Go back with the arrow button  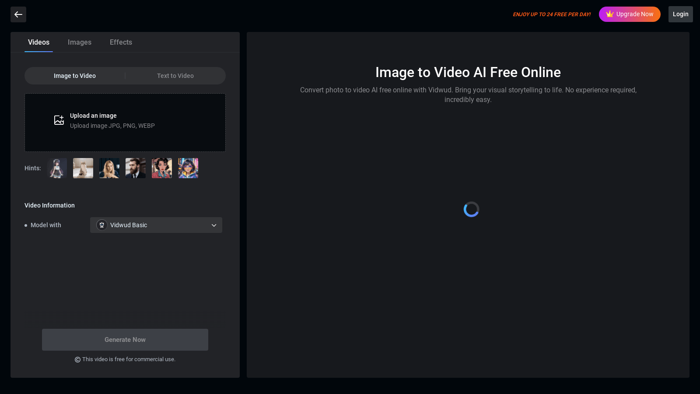tap(18, 14)
